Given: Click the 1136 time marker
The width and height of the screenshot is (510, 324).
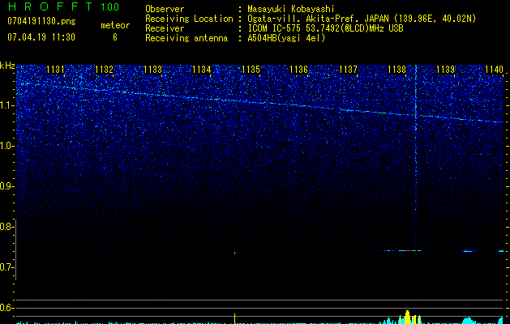Looking at the screenshot, I should coord(298,69).
